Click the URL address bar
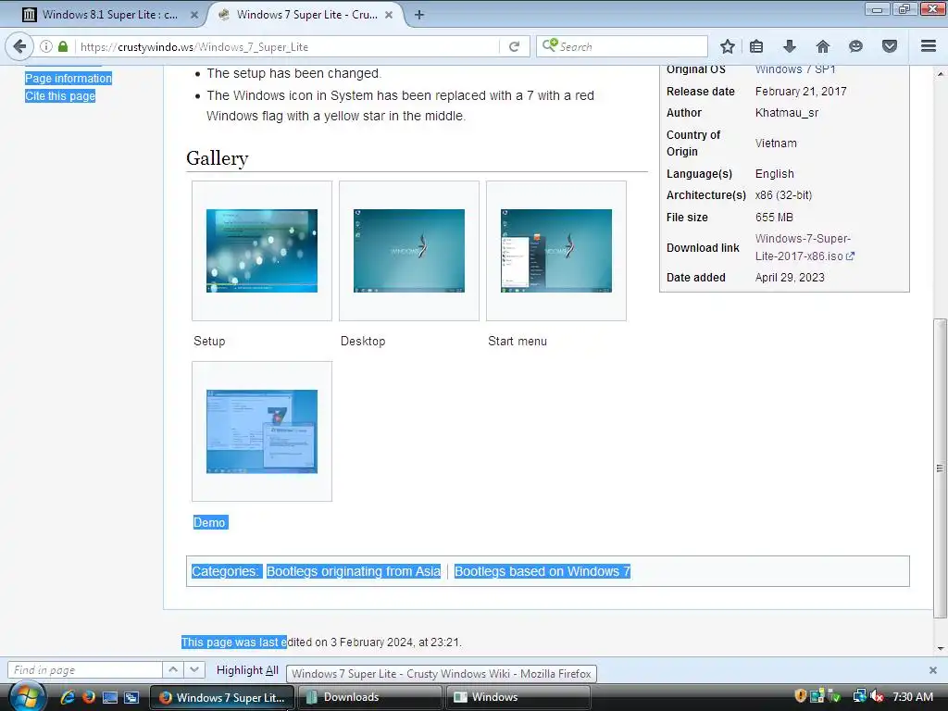948x711 pixels. point(287,46)
